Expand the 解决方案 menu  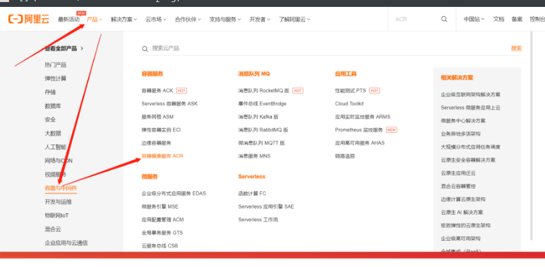(123, 19)
